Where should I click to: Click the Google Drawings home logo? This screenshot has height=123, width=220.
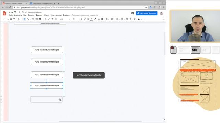tap(4, 13)
